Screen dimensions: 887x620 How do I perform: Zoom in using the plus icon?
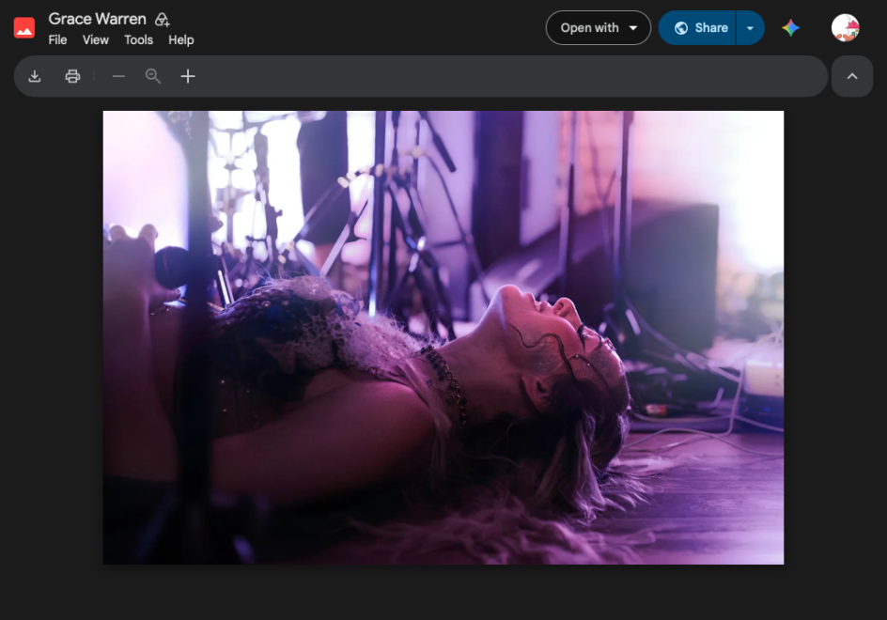click(188, 76)
